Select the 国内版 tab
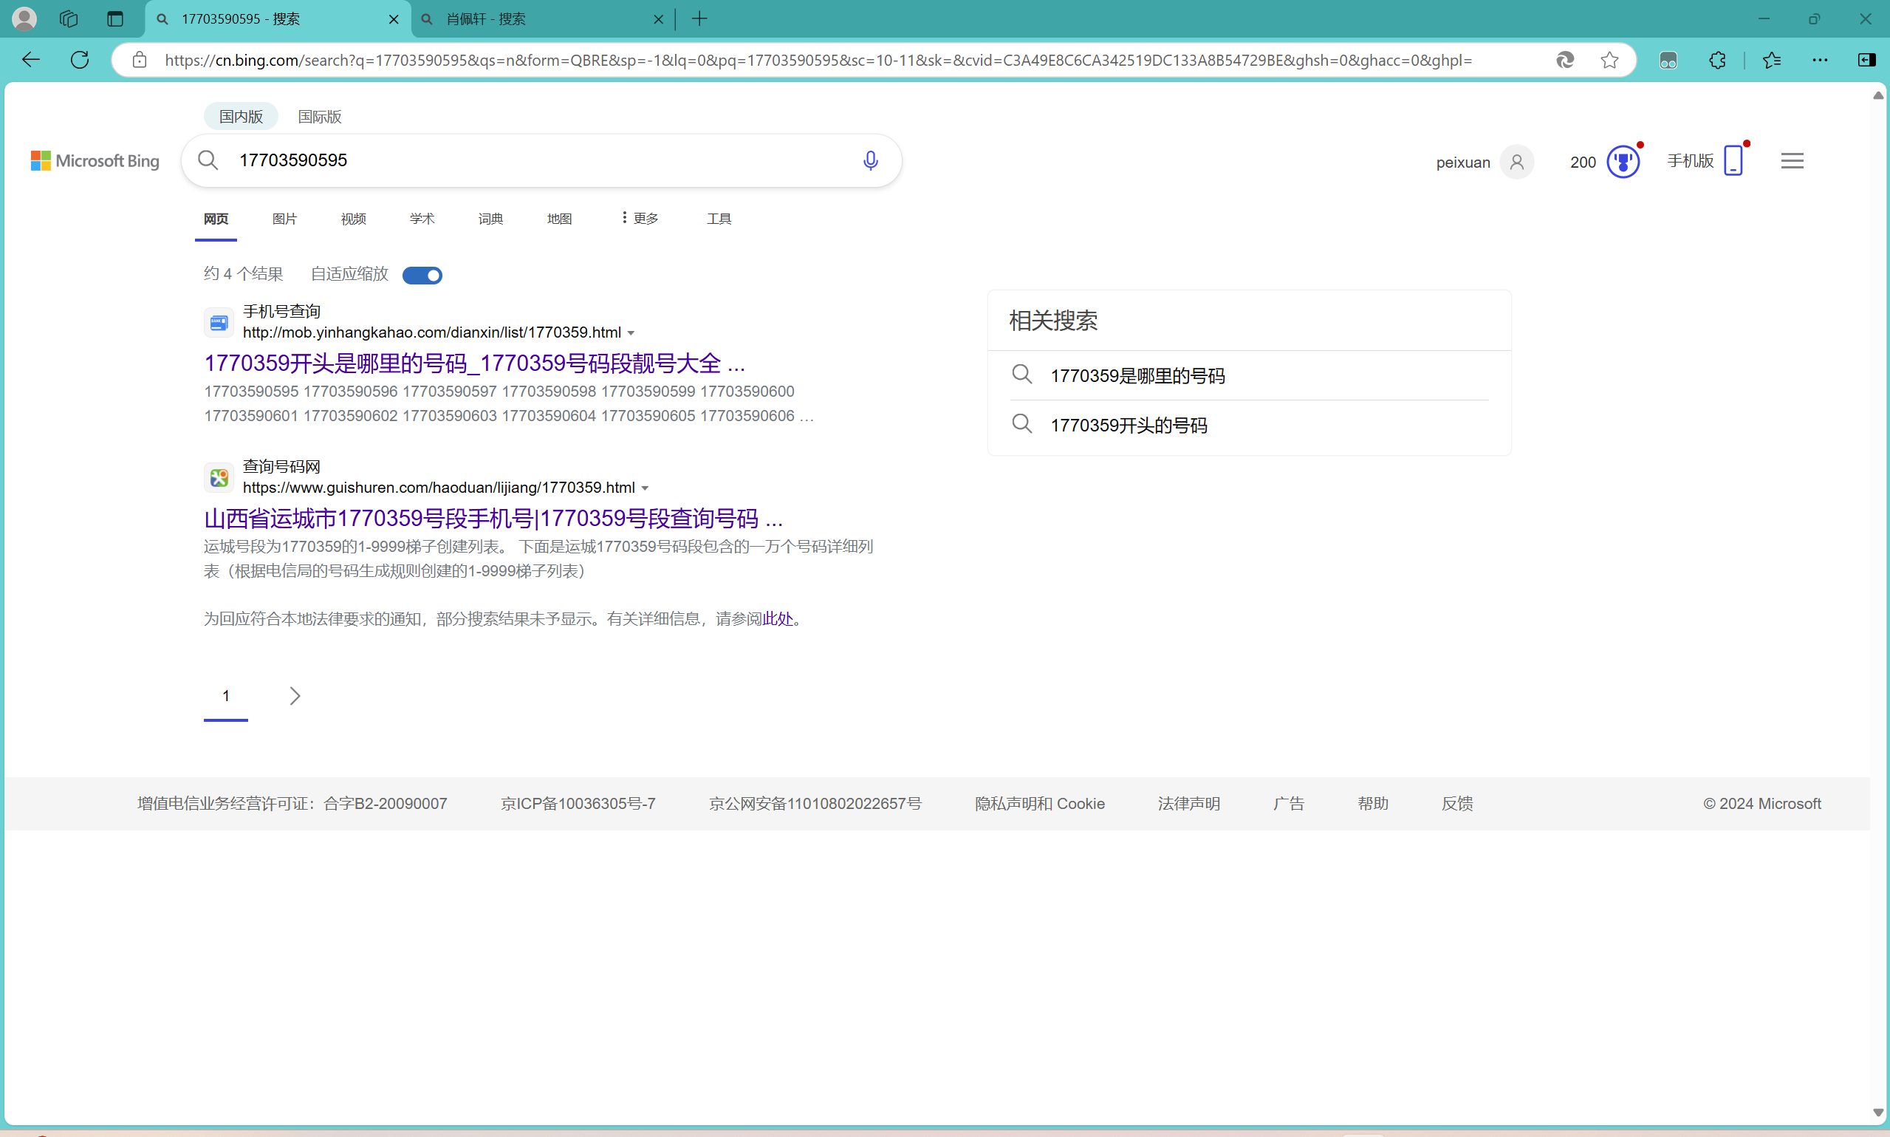Image resolution: width=1890 pixels, height=1137 pixels. [x=241, y=117]
